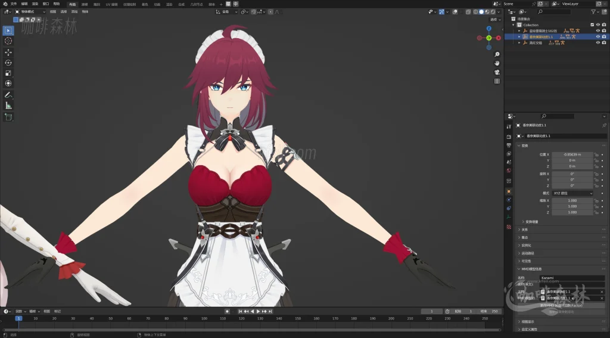Toggle Collection exclude checkbox in outliner
This screenshot has width=610, height=338.
click(592, 25)
